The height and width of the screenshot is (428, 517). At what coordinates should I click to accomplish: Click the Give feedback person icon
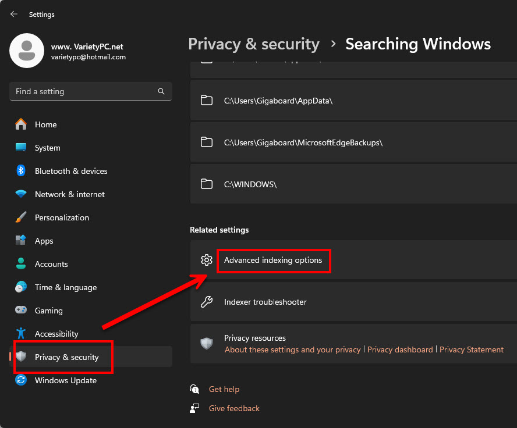pyautogui.click(x=194, y=408)
